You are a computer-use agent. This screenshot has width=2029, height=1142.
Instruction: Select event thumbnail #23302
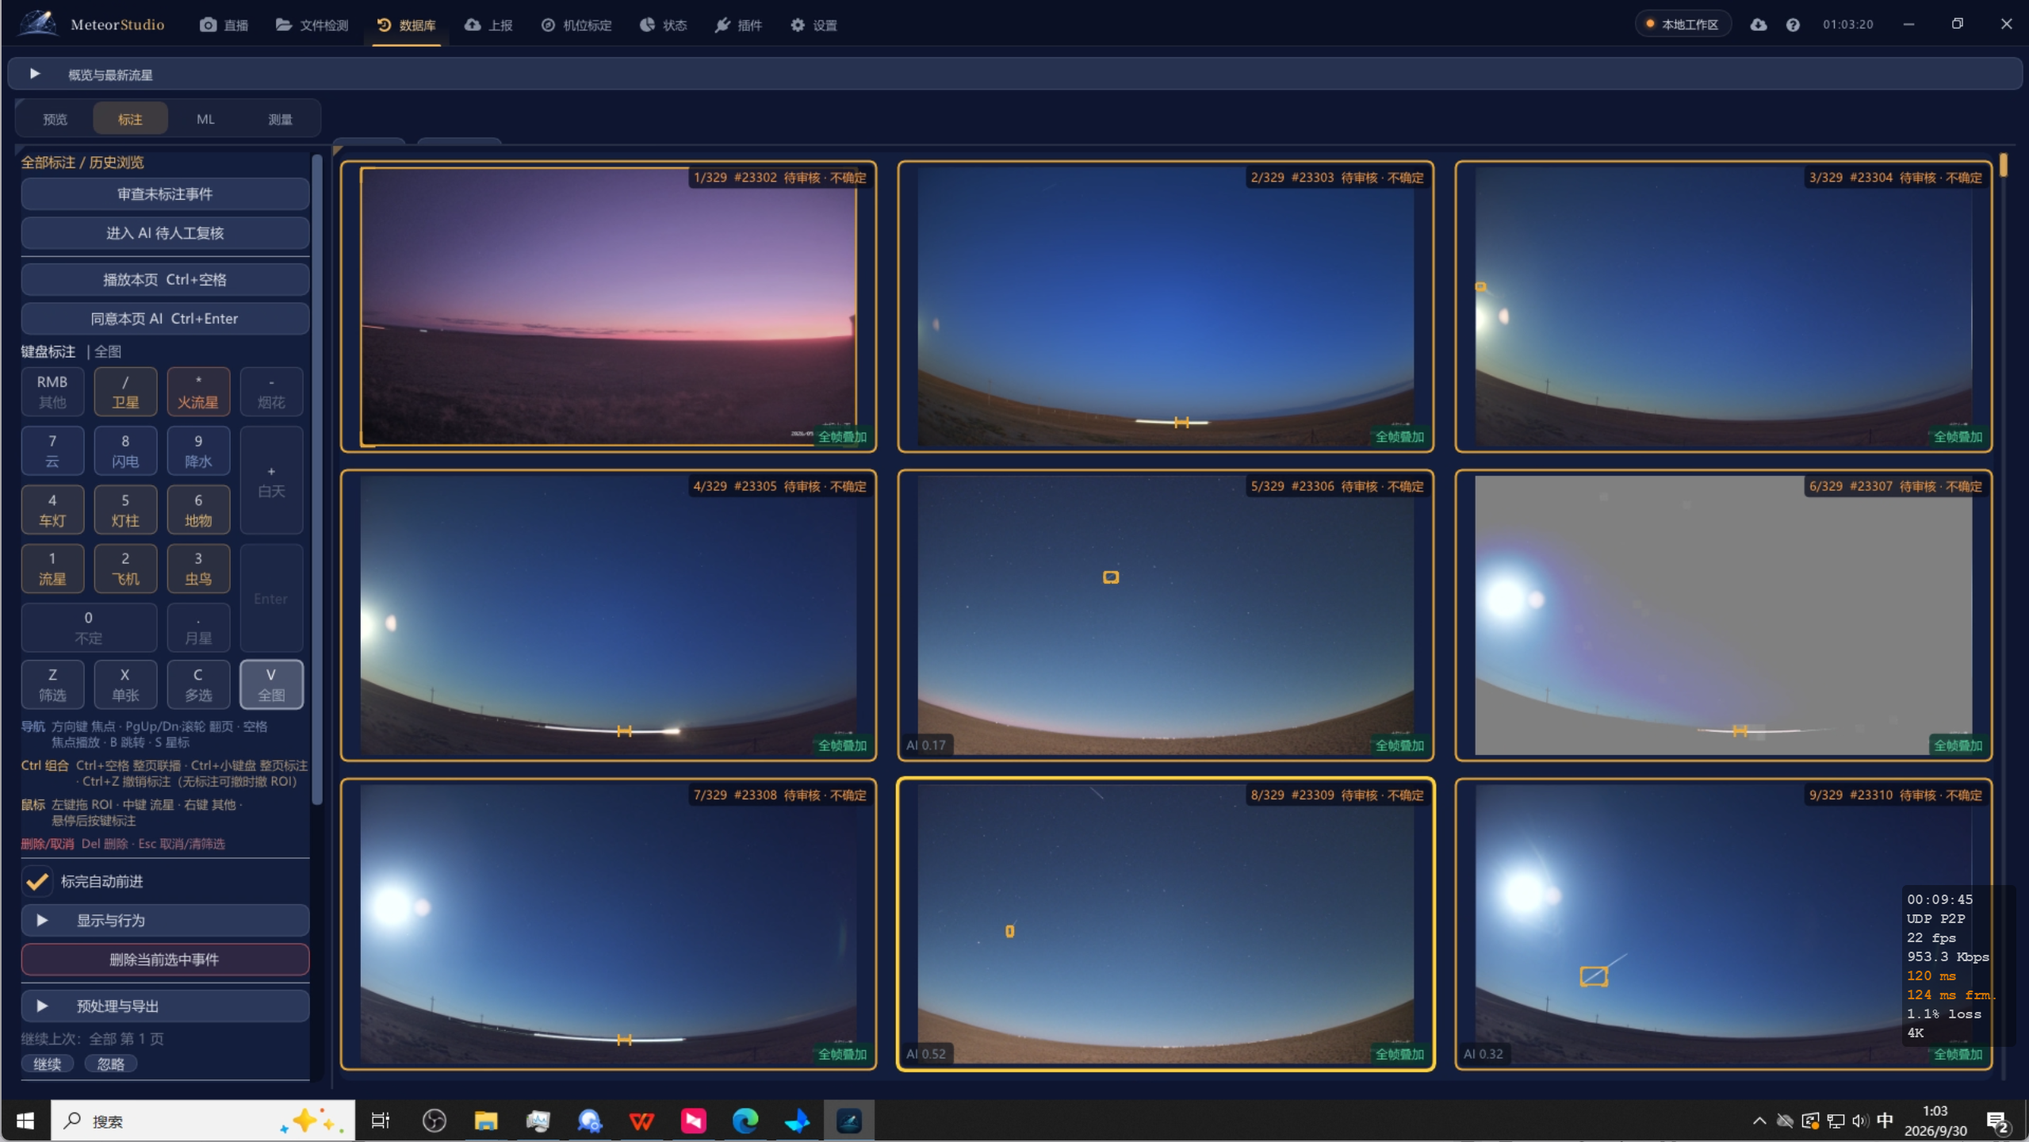point(608,307)
